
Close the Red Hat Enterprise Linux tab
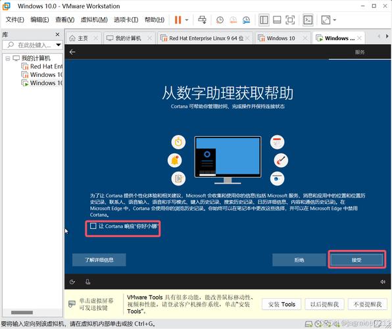coord(247,38)
